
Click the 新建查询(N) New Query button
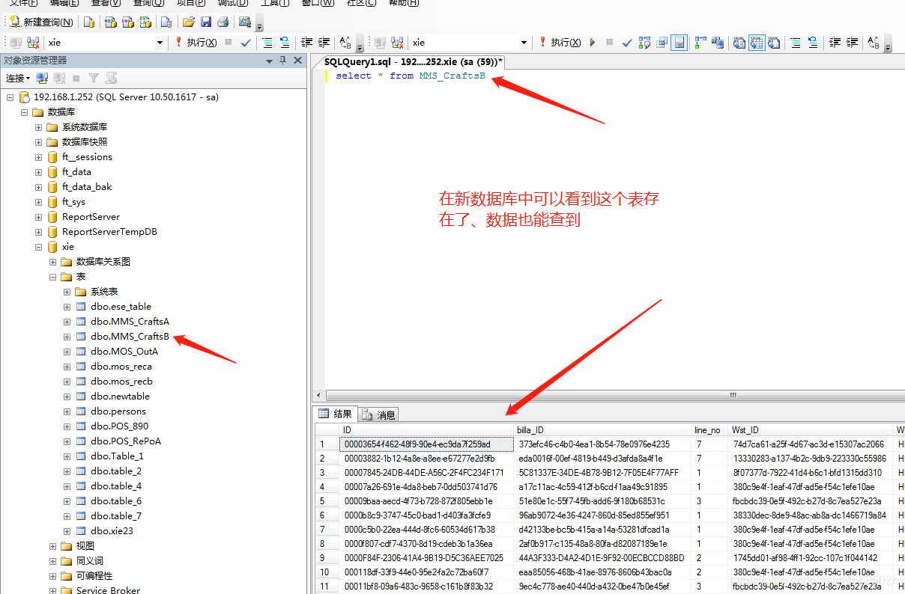tap(41, 22)
